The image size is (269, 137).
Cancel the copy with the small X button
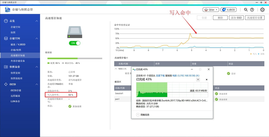(x=206, y=79)
